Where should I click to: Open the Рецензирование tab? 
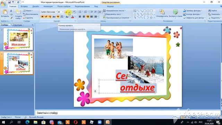pos(82,6)
